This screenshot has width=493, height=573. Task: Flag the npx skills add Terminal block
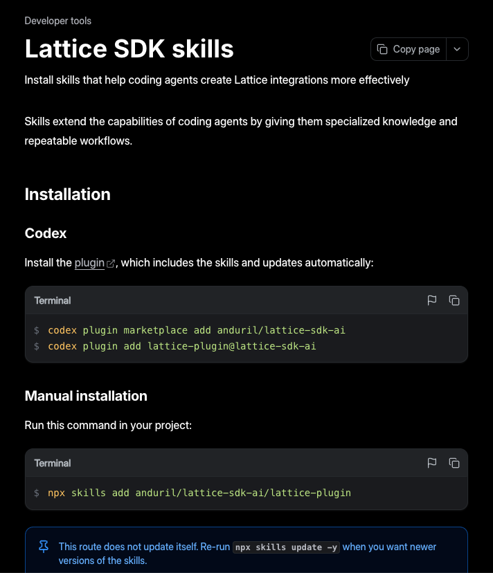[x=432, y=463]
